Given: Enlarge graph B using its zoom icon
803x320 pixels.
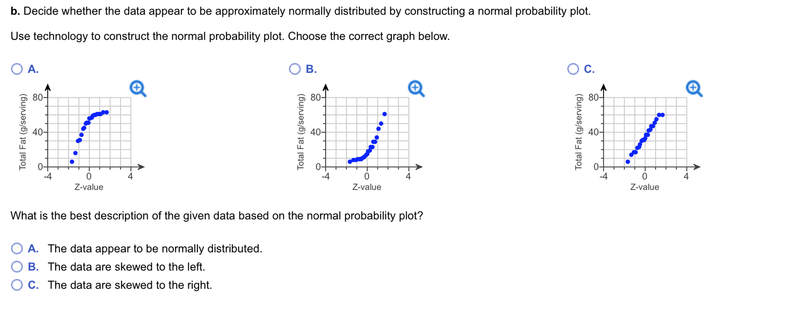Looking at the screenshot, I should click(416, 88).
